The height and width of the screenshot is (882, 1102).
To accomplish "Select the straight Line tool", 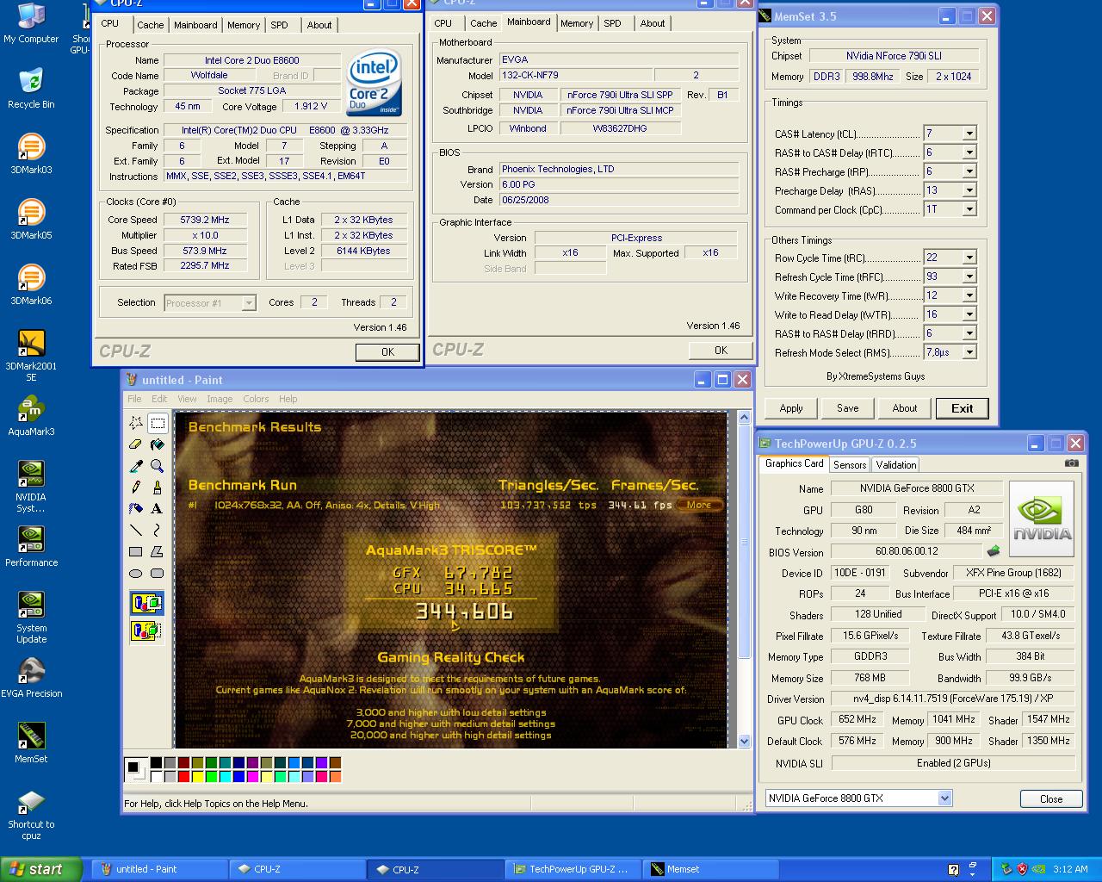I will (136, 530).
